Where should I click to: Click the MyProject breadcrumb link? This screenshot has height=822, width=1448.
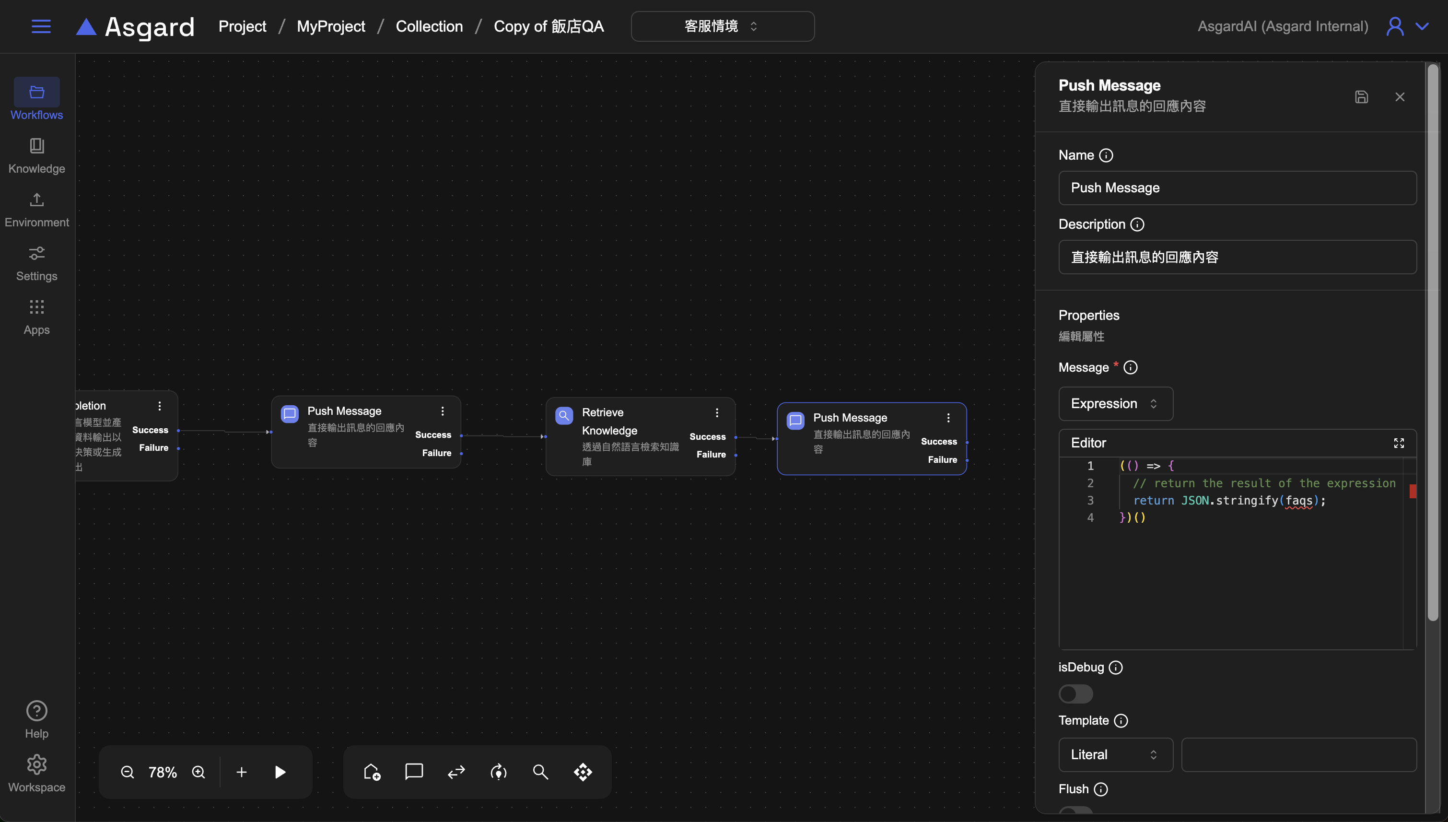click(x=331, y=26)
